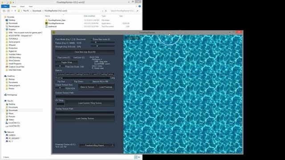The image size is (285, 160).
Task: Adjust Flow Line Scale slider
Action: [x=60, y=66]
